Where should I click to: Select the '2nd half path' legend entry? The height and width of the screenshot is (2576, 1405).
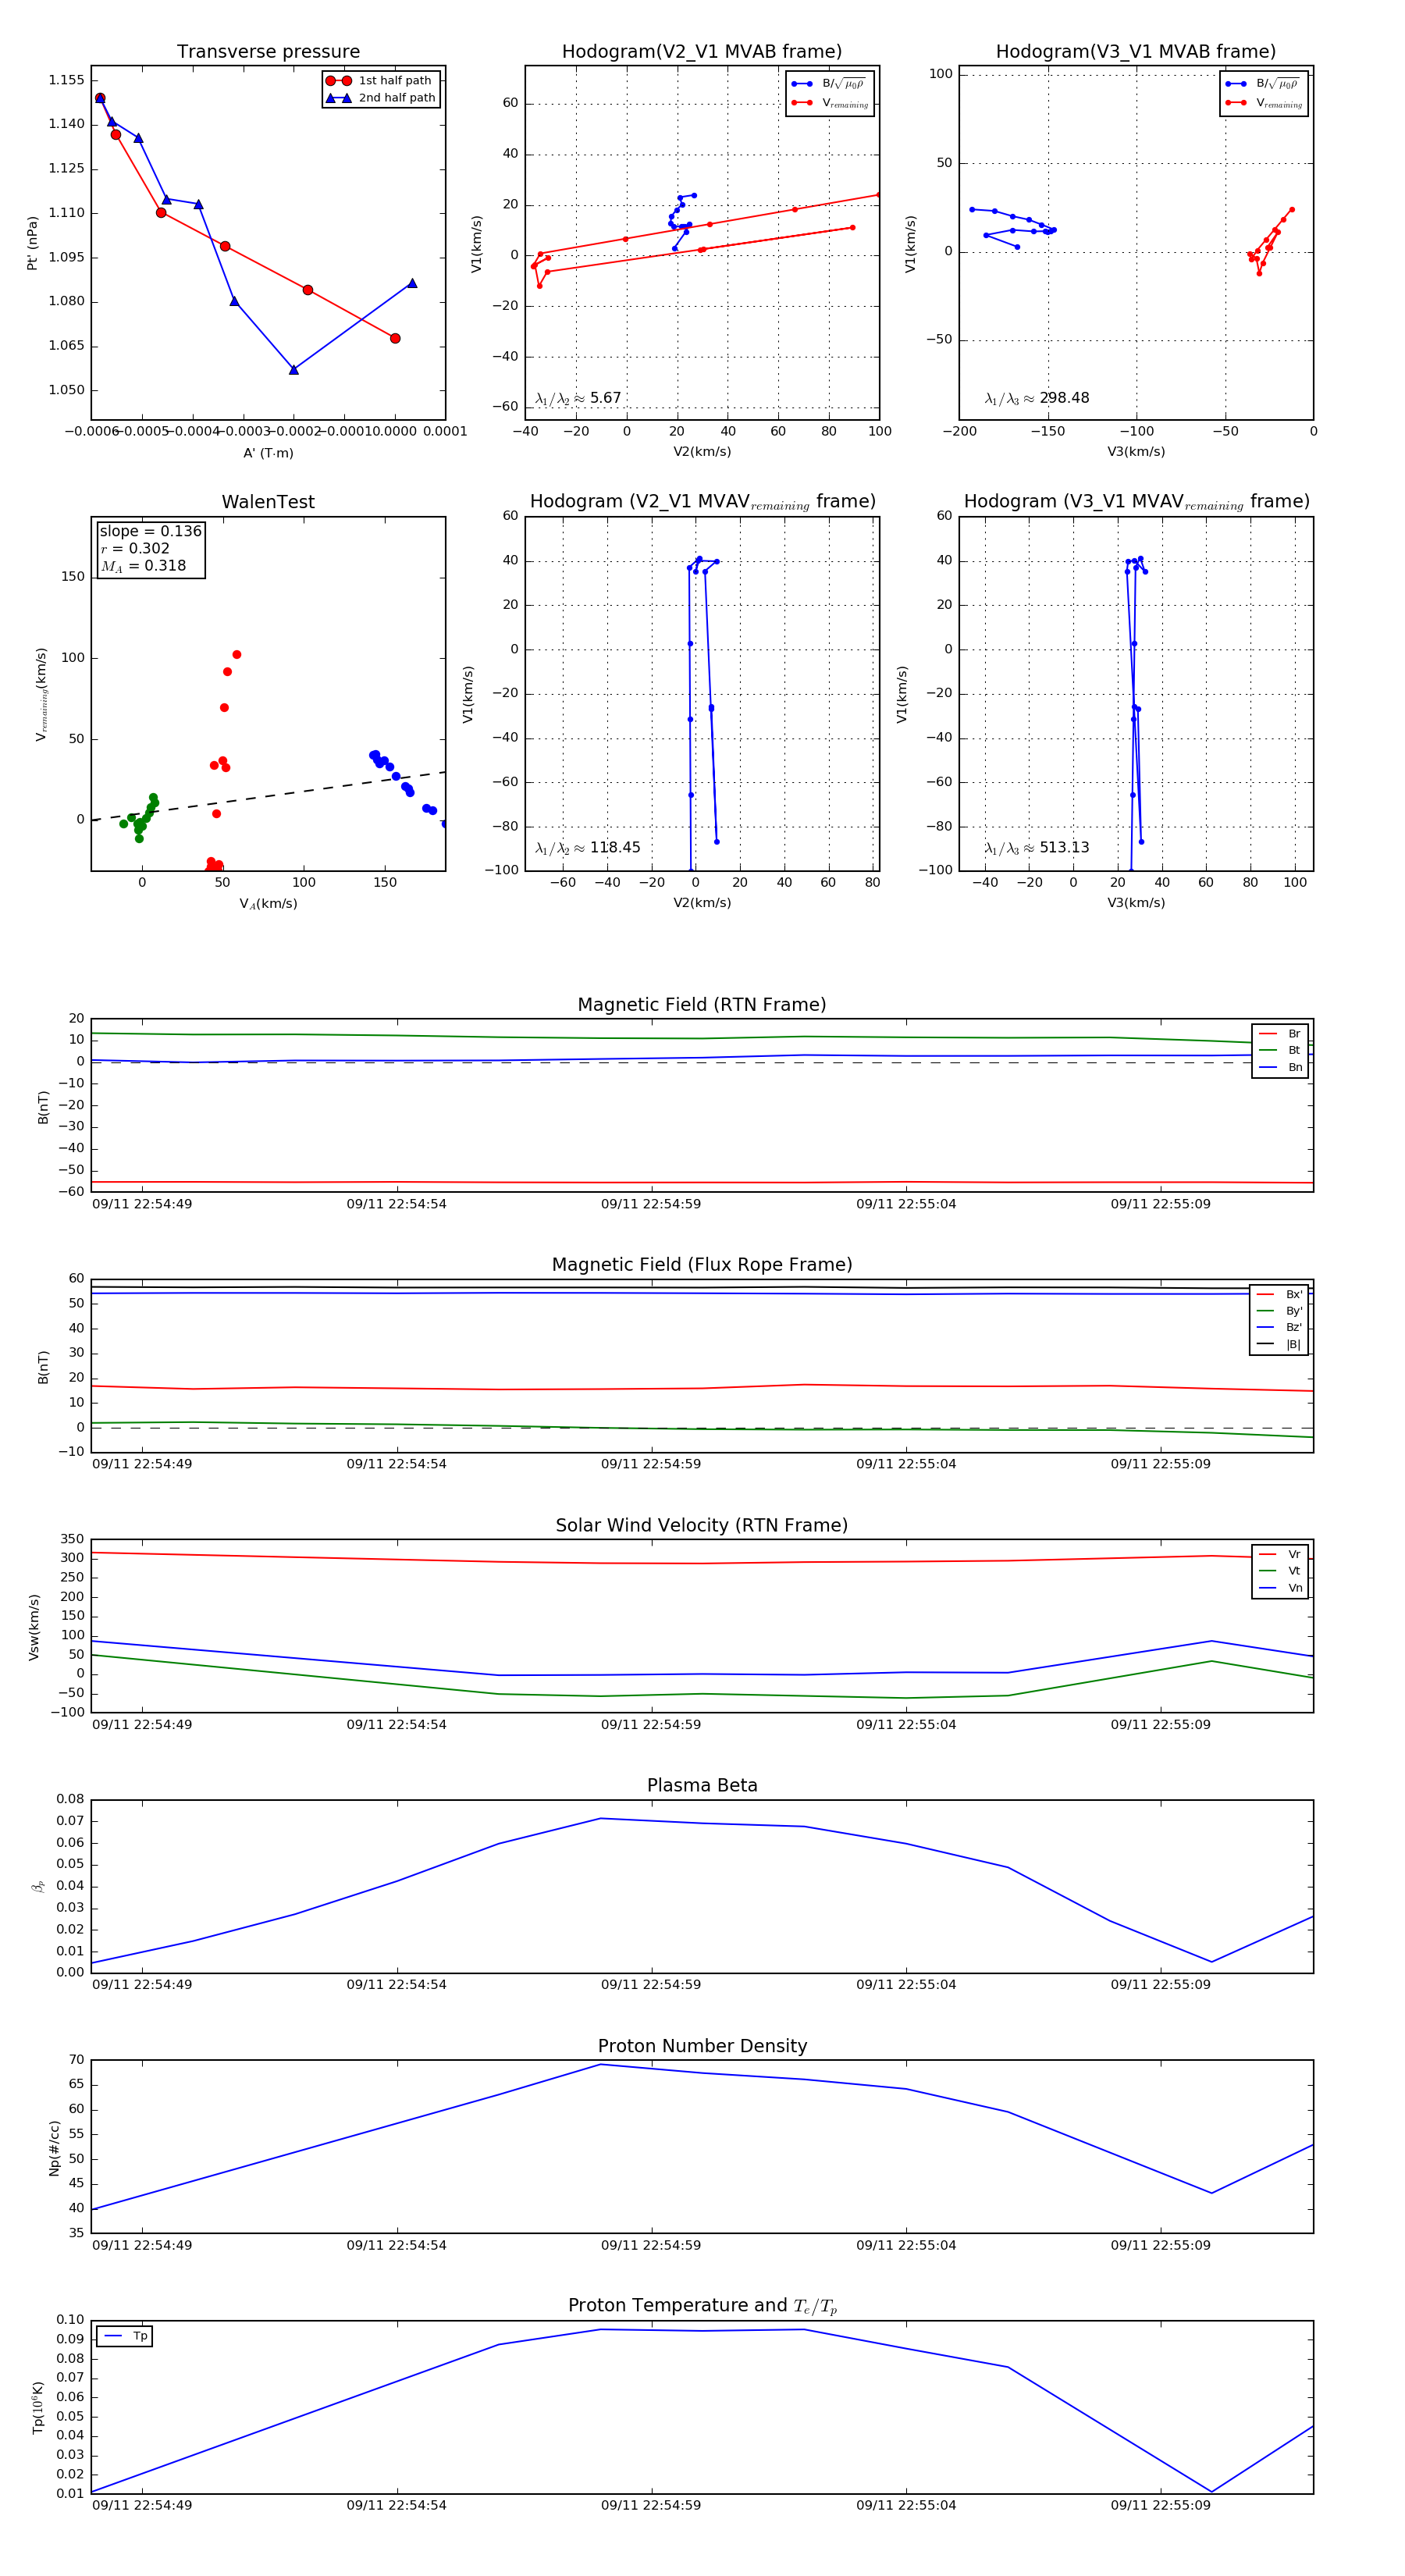point(382,98)
